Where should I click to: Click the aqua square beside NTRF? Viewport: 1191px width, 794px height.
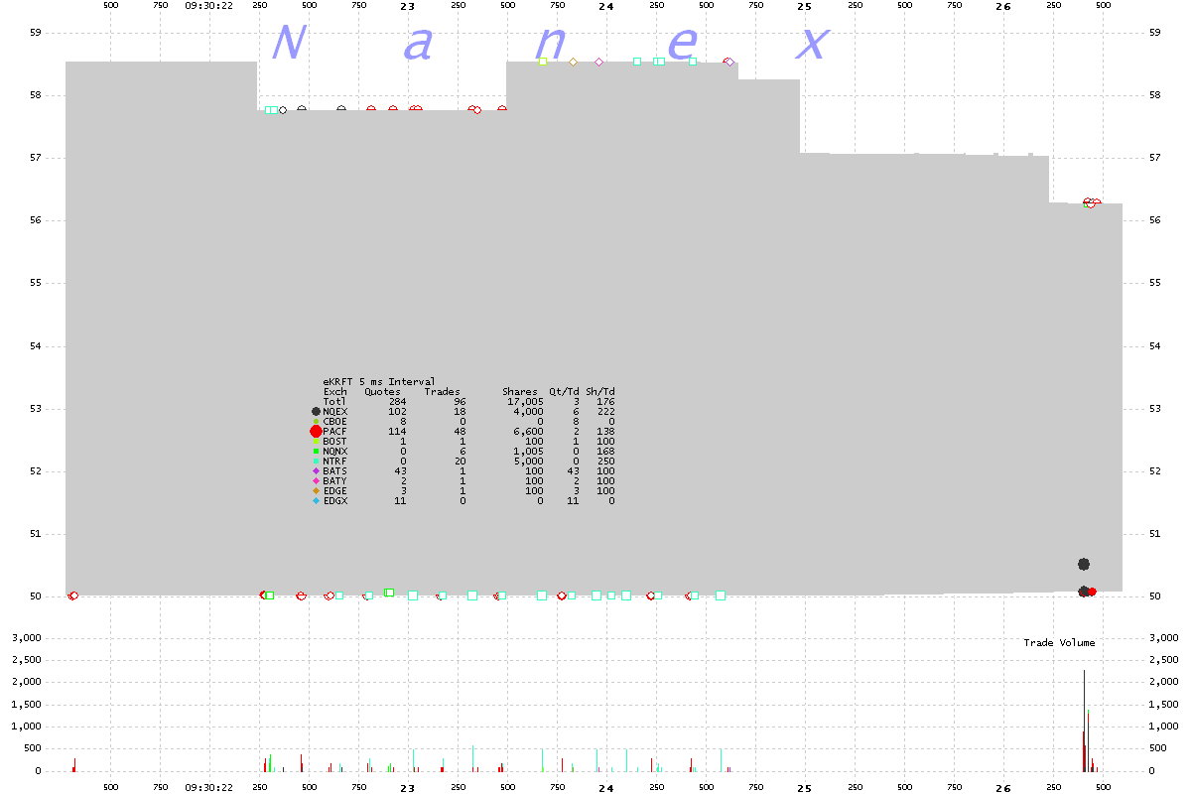[x=316, y=461]
